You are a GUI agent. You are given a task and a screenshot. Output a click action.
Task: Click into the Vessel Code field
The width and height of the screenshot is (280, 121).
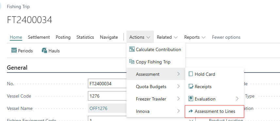point(107,96)
